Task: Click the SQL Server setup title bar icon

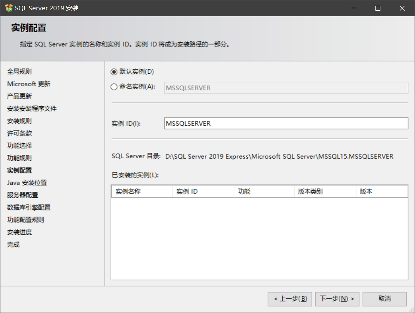Action: (x=9, y=8)
